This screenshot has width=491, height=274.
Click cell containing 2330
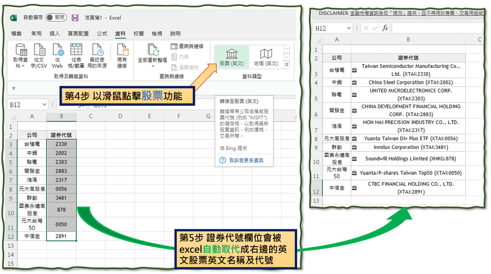click(61, 144)
